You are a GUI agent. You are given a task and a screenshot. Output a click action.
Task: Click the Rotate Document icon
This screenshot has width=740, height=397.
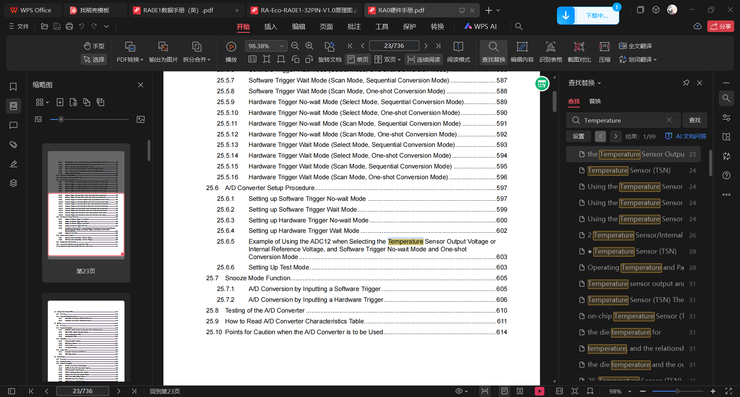(x=330, y=52)
